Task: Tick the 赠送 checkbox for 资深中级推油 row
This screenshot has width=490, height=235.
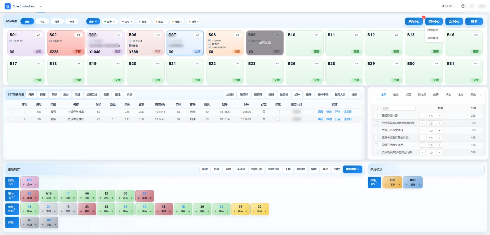Action: coord(278,119)
